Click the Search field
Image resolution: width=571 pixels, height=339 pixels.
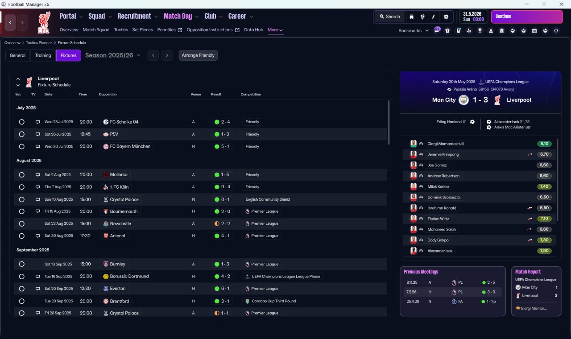pyautogui.click(x=389, y=17)
